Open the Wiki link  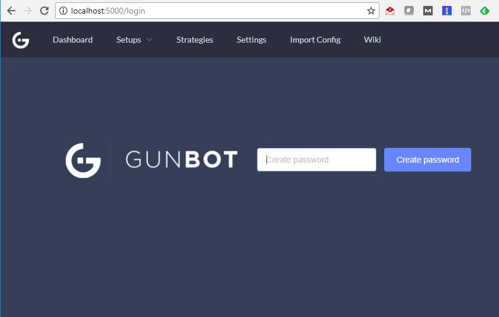point(372,40)
